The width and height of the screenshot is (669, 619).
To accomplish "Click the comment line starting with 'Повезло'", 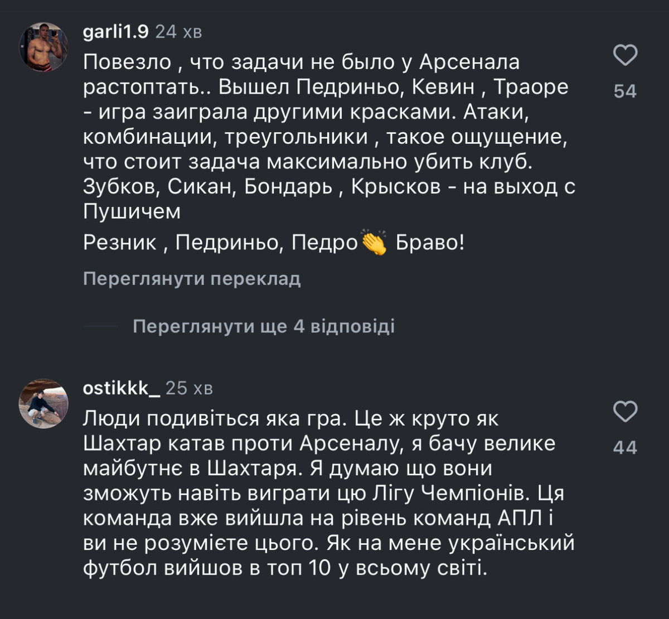I will 301,61.
